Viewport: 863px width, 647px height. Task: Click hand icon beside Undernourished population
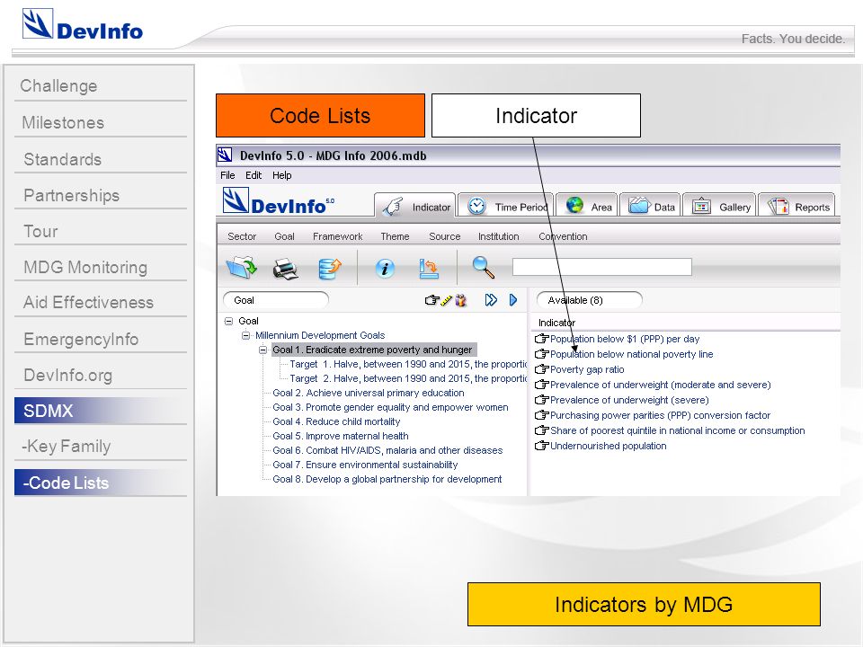pyautogui.click(x=541, y=446)
